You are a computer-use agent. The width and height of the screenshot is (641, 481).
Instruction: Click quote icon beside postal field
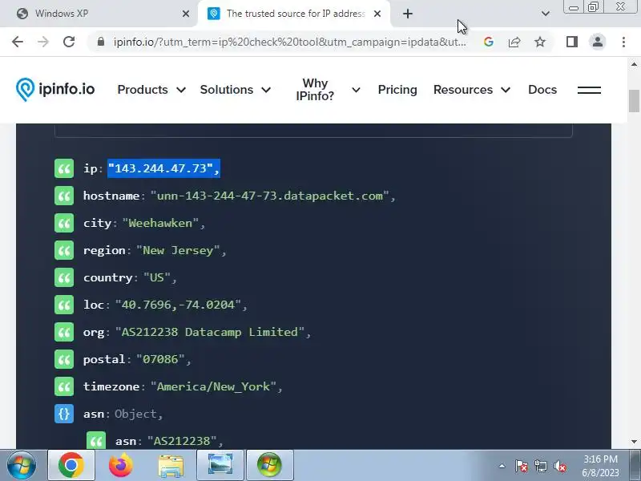point(64,359)
